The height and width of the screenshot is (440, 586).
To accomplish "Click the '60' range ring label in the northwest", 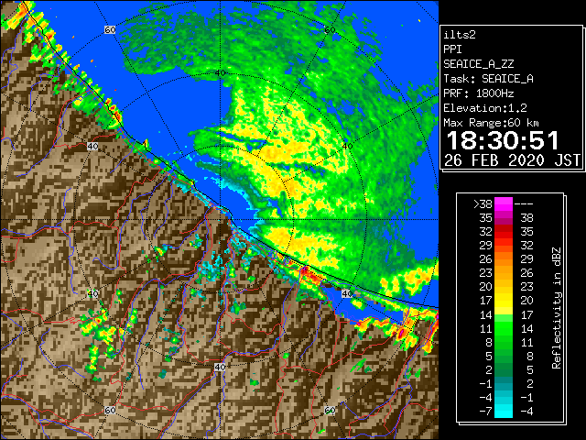I will 110,29.
